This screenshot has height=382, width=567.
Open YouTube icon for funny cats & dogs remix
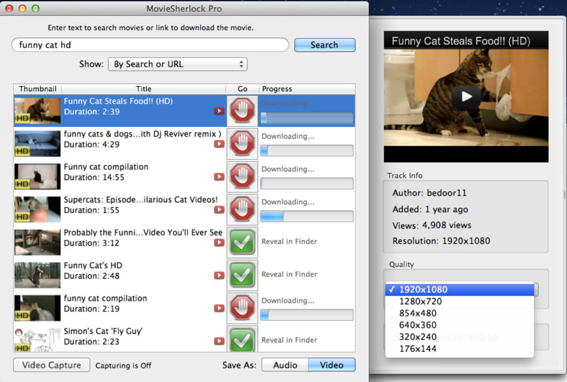(x=219, y=144)
